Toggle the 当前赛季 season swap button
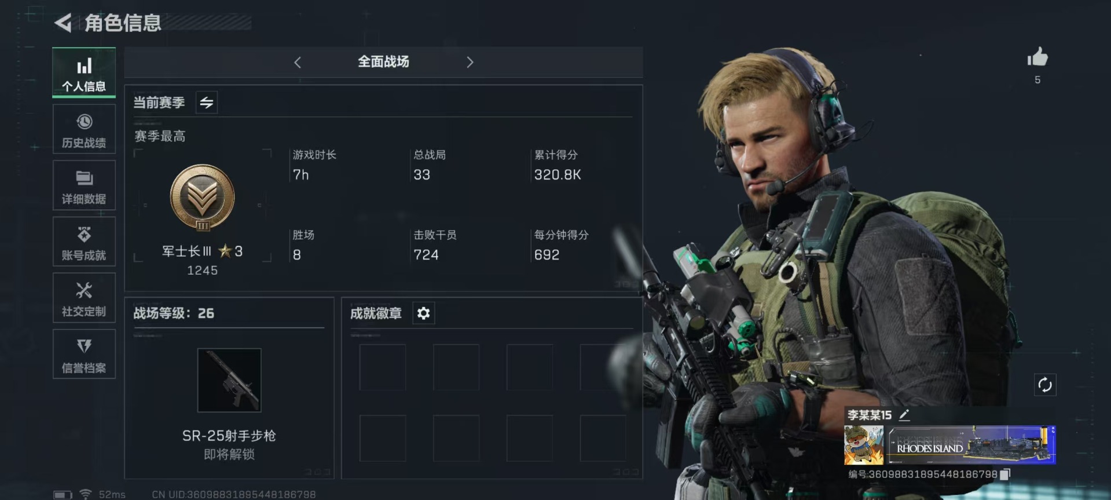This screenshot has height=500, width=1111. [207, 103]
